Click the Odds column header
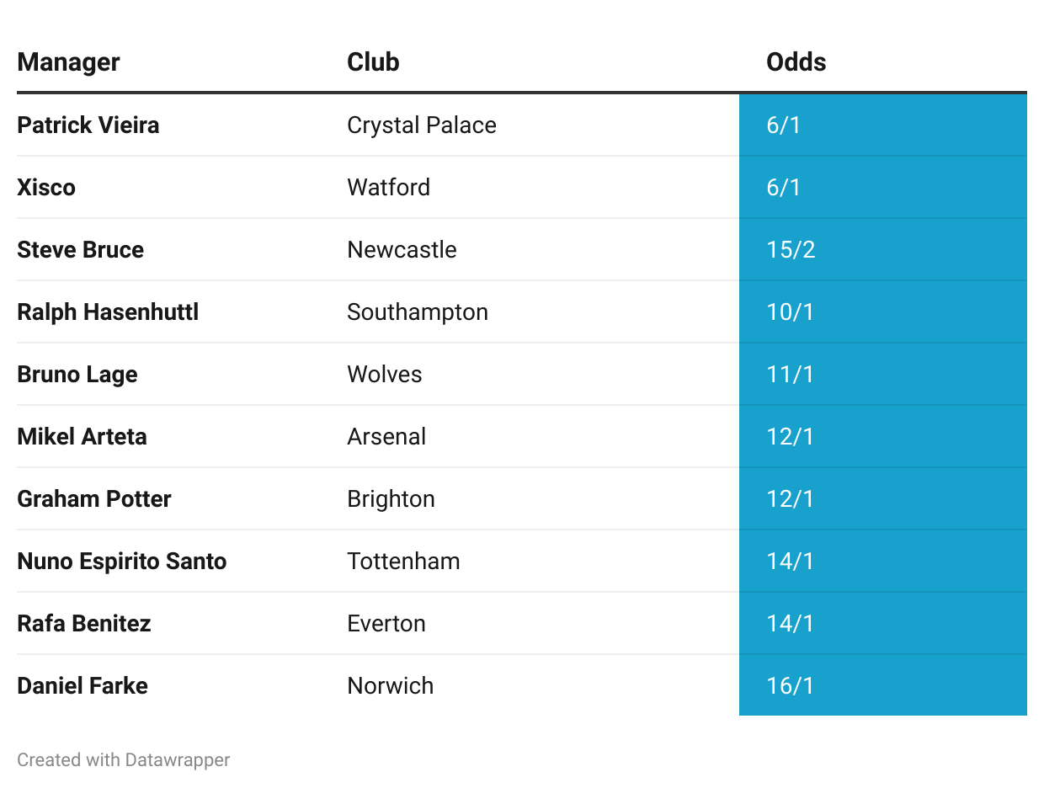This screenshot has height=788, width=1044. click(796, 62)
